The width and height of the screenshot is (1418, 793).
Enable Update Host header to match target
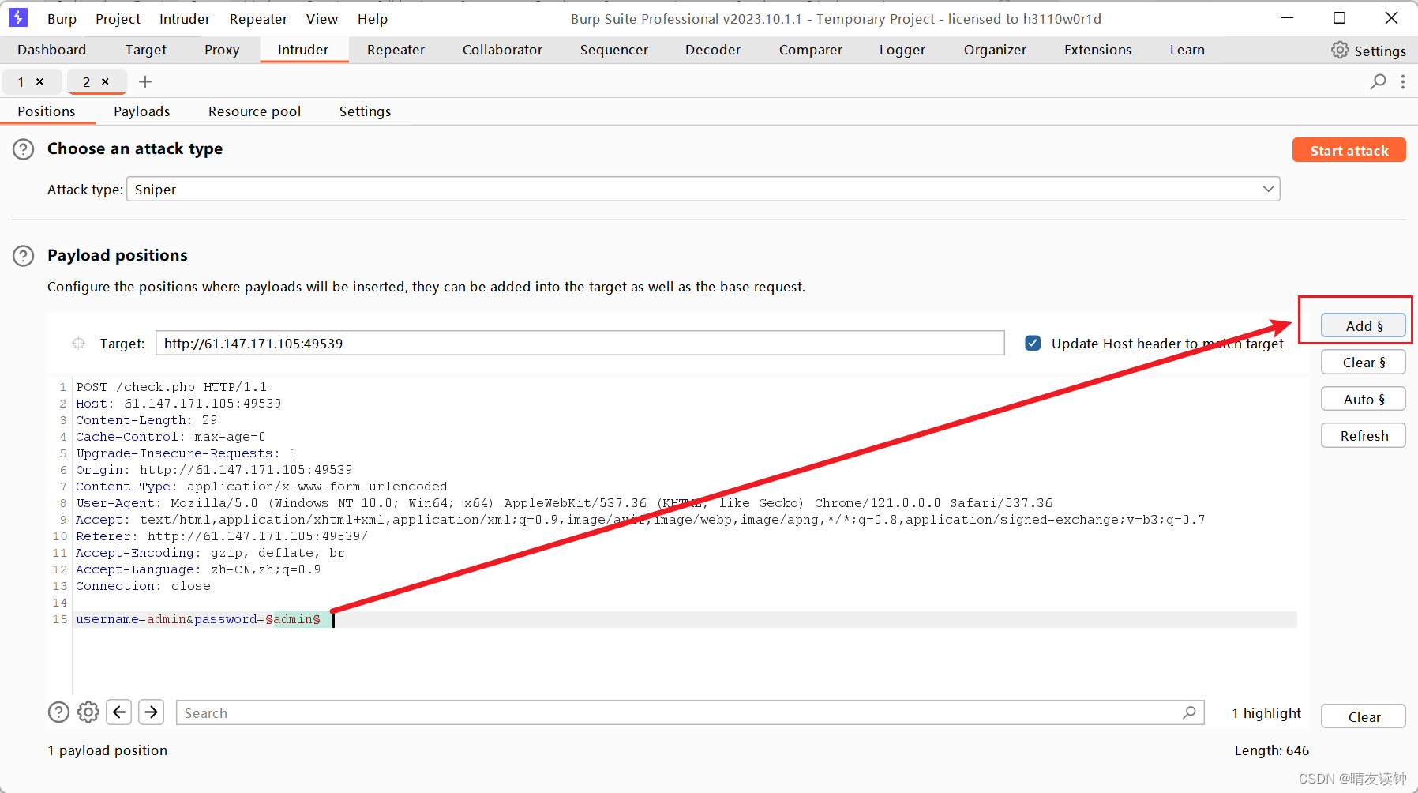(1033, 343)
